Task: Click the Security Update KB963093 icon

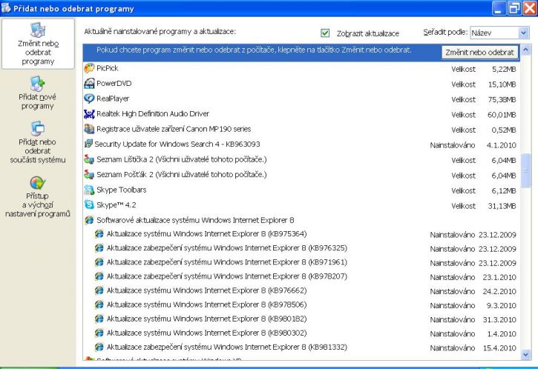Action: pyautogui.click(x=88, y=144)
